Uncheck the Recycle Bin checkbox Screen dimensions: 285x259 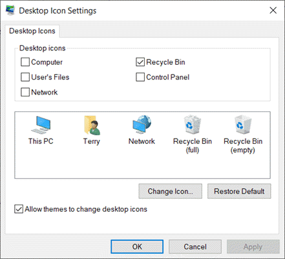pyautogui.click(x=140, y=62)
